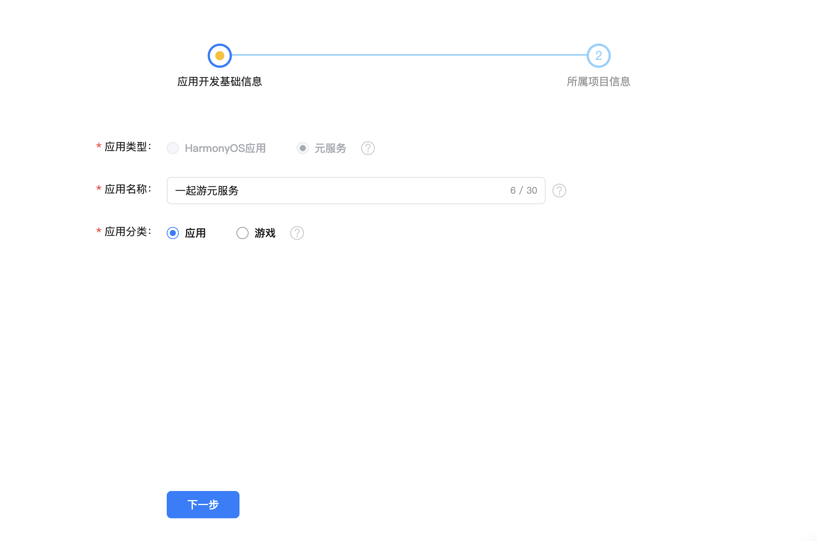Click 应用开发基础信息 step label

pyautogui.click(x=219, y=81)
